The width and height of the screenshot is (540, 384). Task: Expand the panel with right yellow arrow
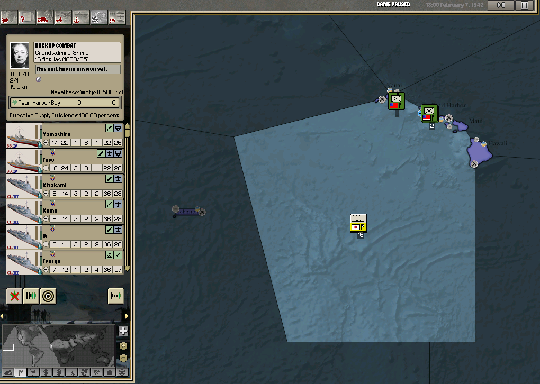point(126,316)
